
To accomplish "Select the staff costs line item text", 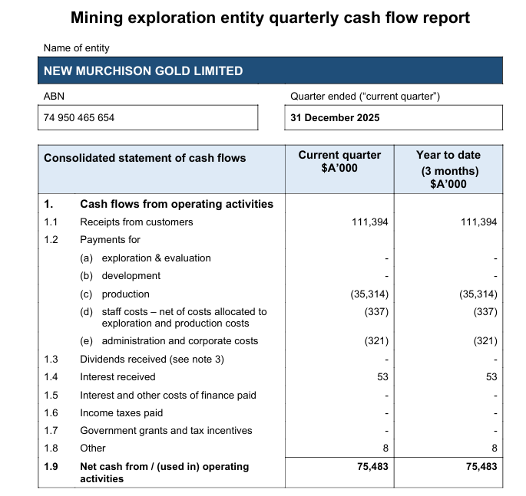I will coord(174,317).
